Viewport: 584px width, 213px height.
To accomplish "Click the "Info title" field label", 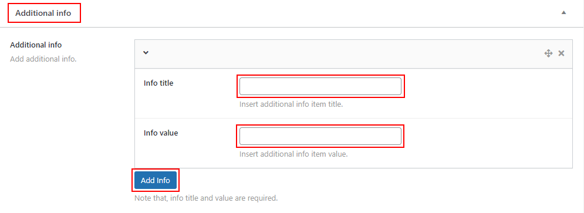I will [158, 83].
